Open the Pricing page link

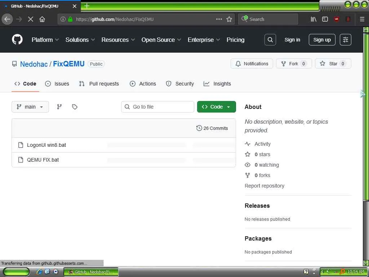tap(235, 40)
